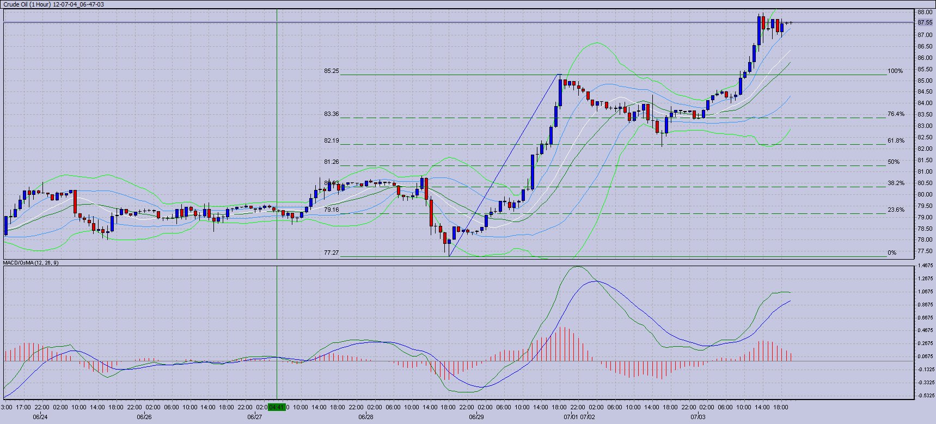
Task: Click the 82.19 Fibonacci price label
Action: (x=331, y=140)
